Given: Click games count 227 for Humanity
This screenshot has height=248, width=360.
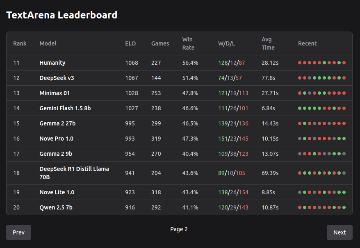Looking at the screenshot, I should (156, 63).
